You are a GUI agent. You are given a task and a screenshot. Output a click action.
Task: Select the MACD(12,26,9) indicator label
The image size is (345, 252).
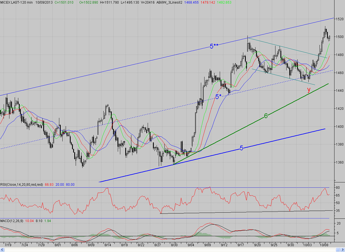[x=12, y=221]
